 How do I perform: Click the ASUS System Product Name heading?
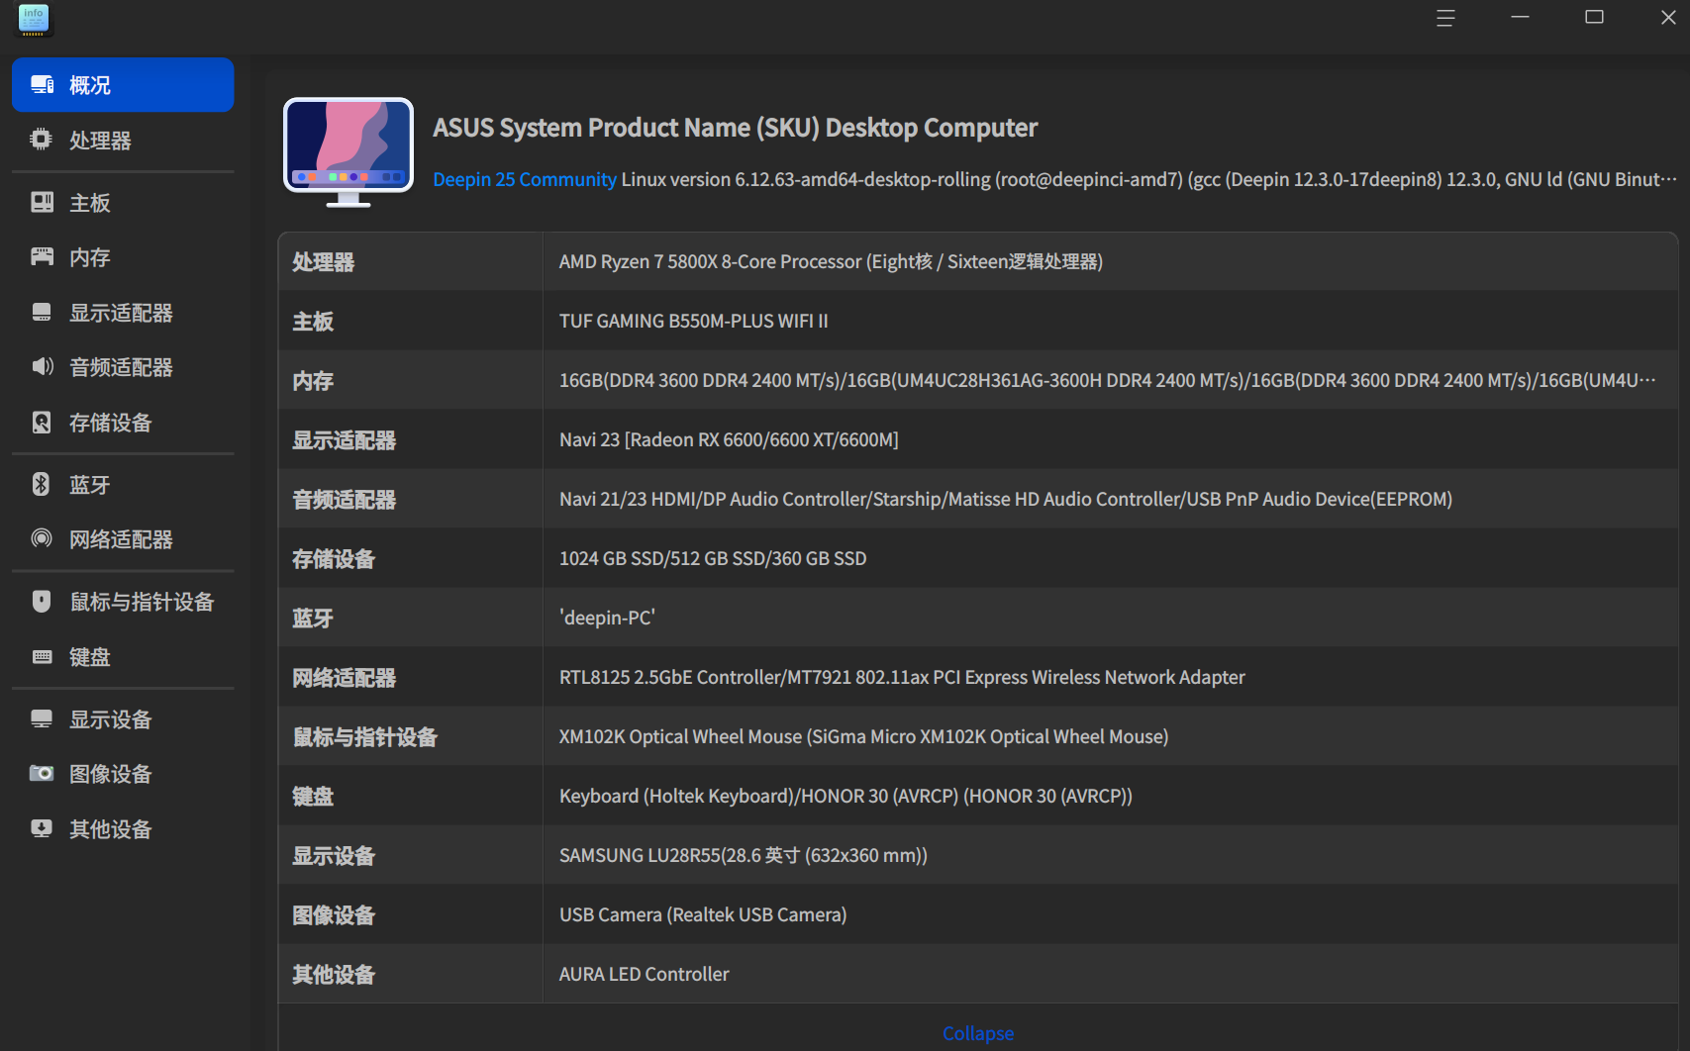tap(735, 128)
